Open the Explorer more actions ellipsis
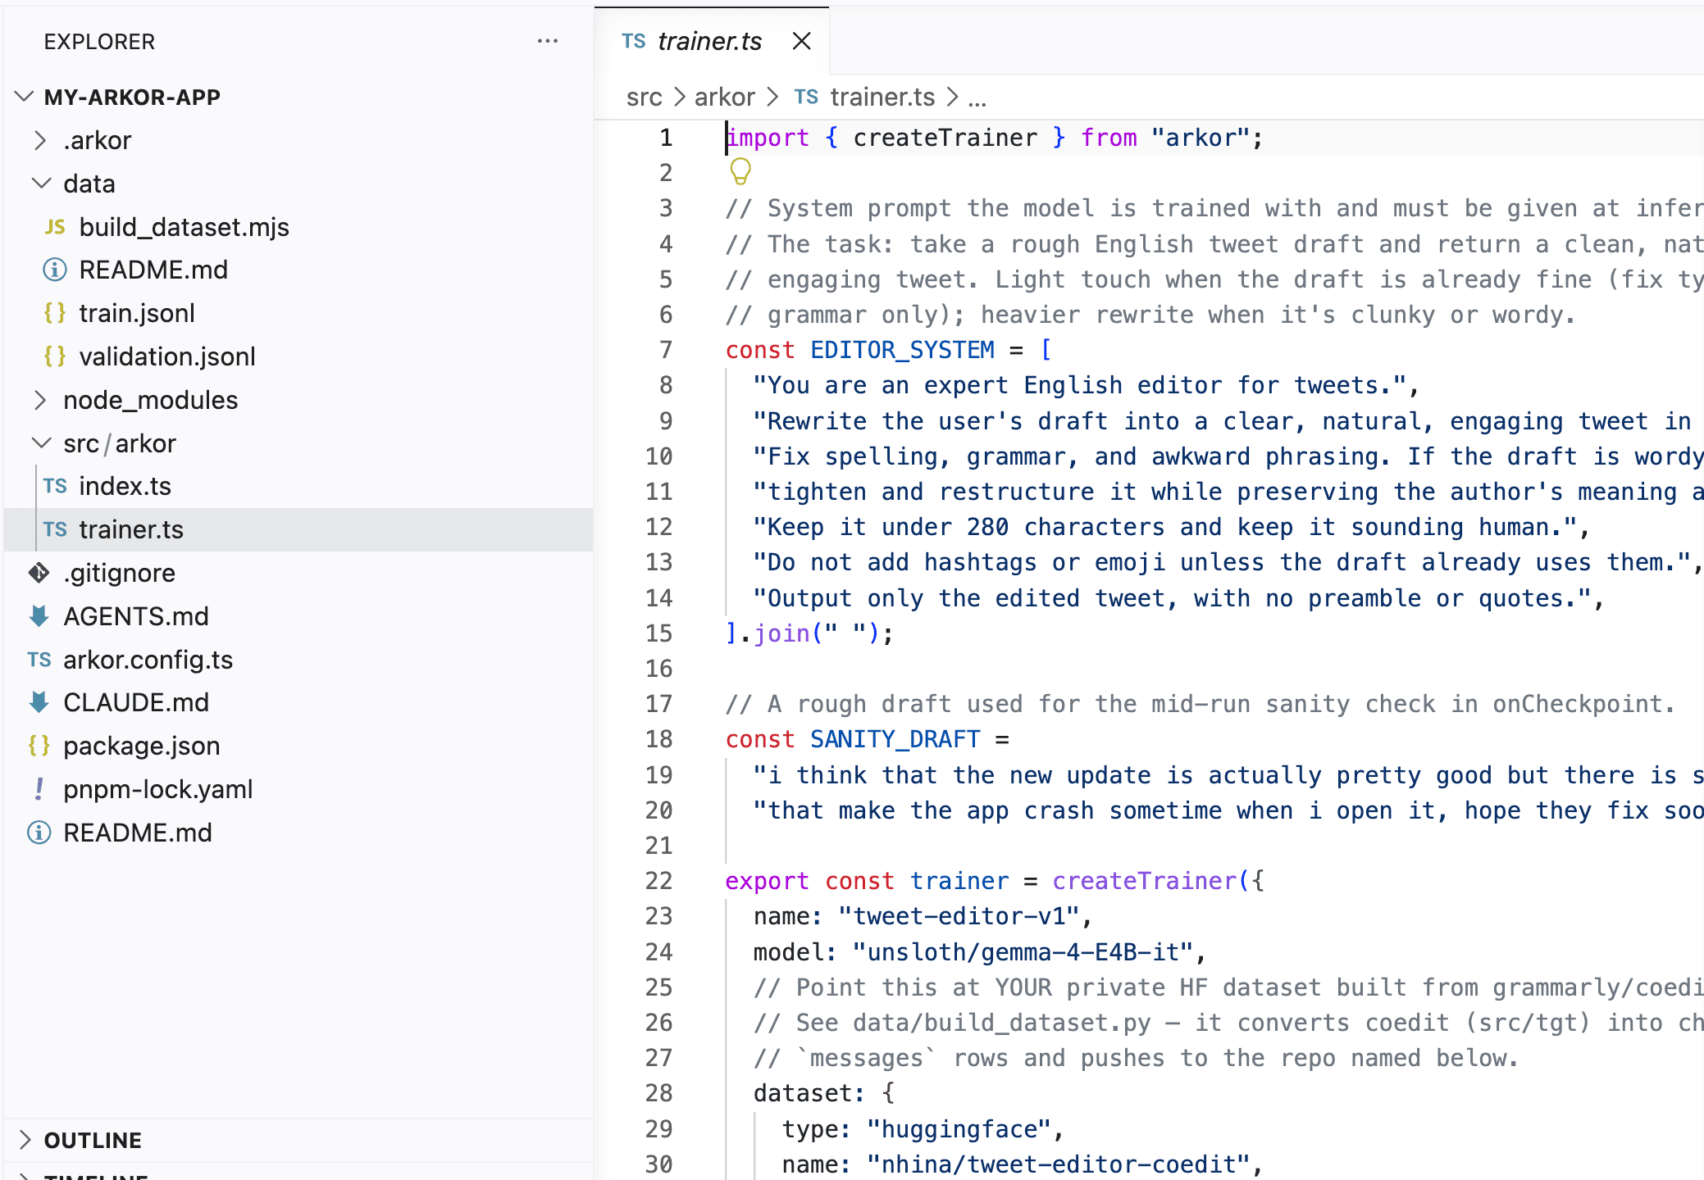The width and height of the screenshot is (1704, 1180). [547, 41]
